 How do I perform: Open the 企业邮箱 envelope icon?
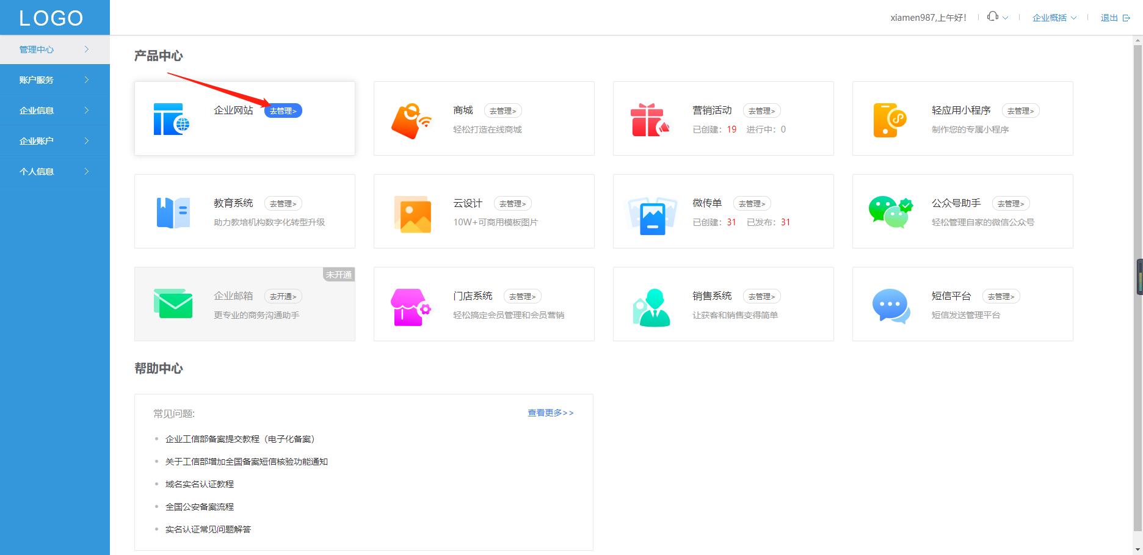click(173, 303)
